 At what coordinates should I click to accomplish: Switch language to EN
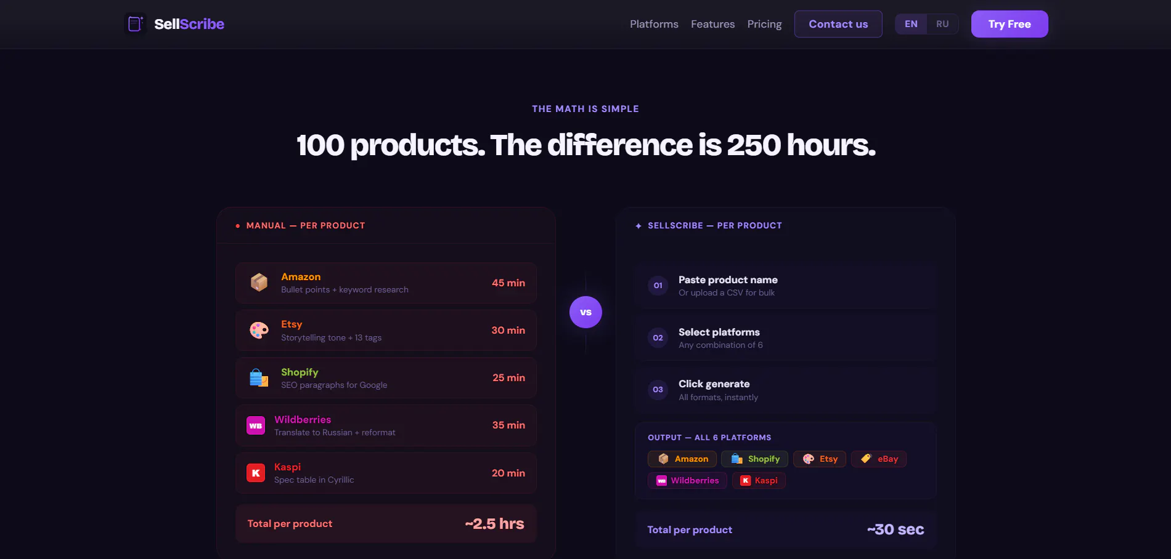click(x=911, y=24)
